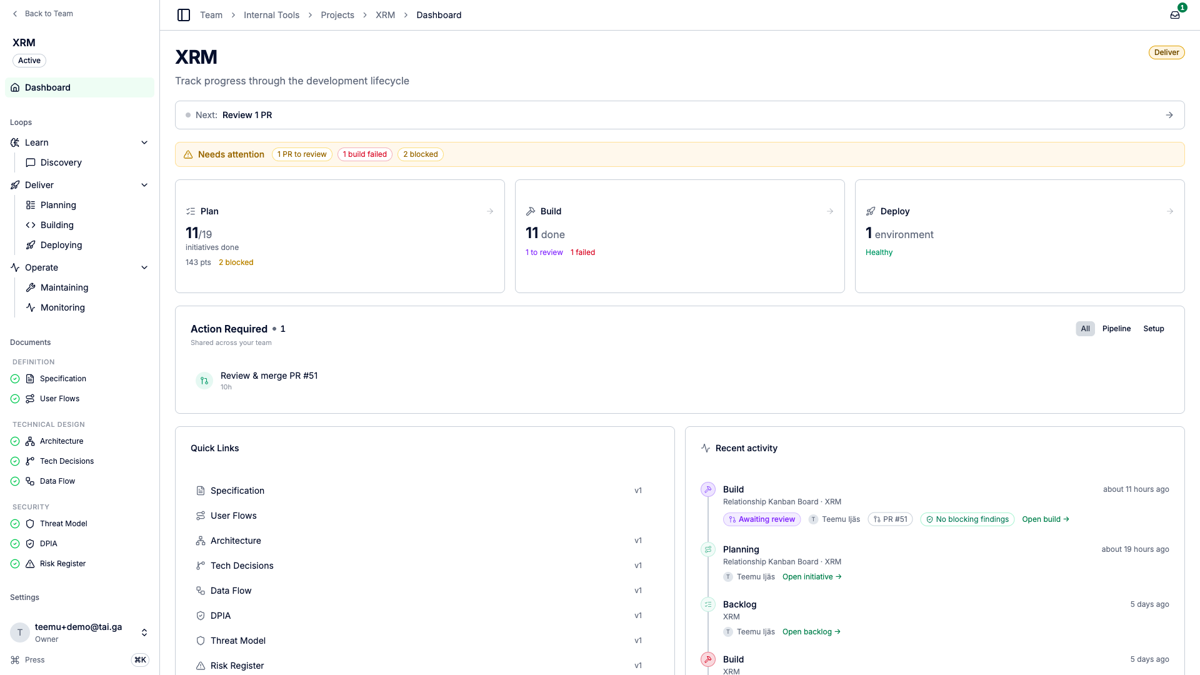Open the account switcher chevrons
This screenshot has height=675, width=1200.
(144, 632)
